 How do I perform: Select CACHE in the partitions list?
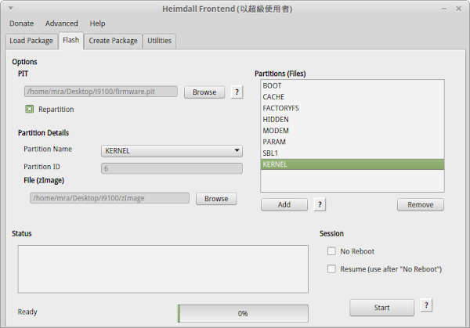(352, 97)
